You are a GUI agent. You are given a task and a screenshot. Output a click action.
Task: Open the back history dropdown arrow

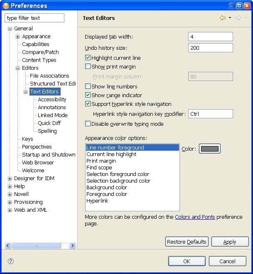[x=230, y=18]
